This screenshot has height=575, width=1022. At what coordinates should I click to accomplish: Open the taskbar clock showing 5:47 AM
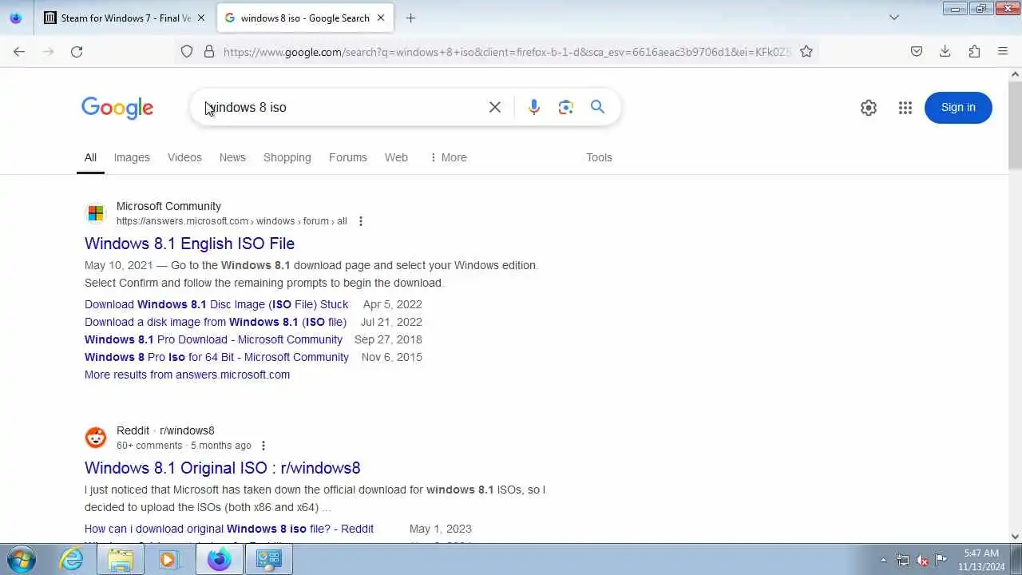[981, 560]
